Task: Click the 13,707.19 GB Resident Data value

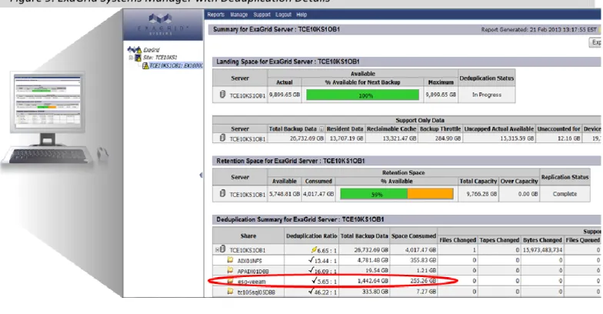Action: pyautogui.click(x=347, y=139)
